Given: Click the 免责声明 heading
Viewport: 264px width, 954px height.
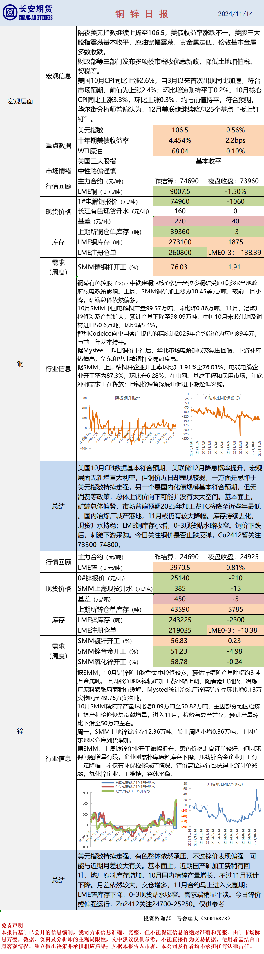Looking at the screenshot, I should [x=12, y=925].
